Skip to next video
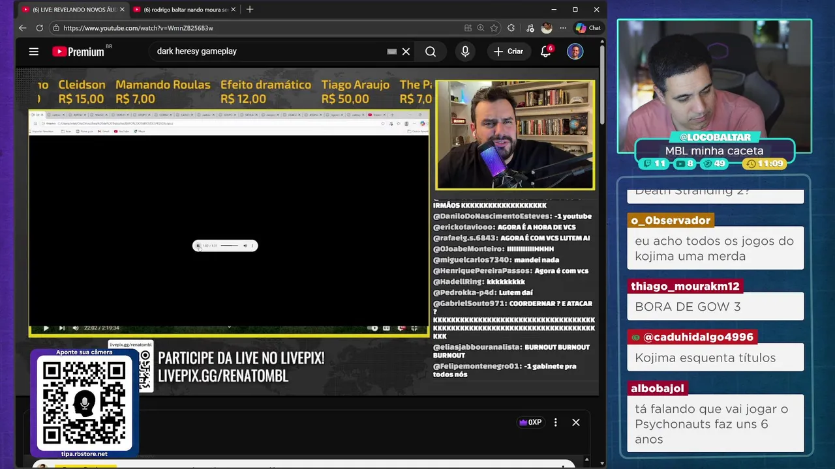 point(61,328)
